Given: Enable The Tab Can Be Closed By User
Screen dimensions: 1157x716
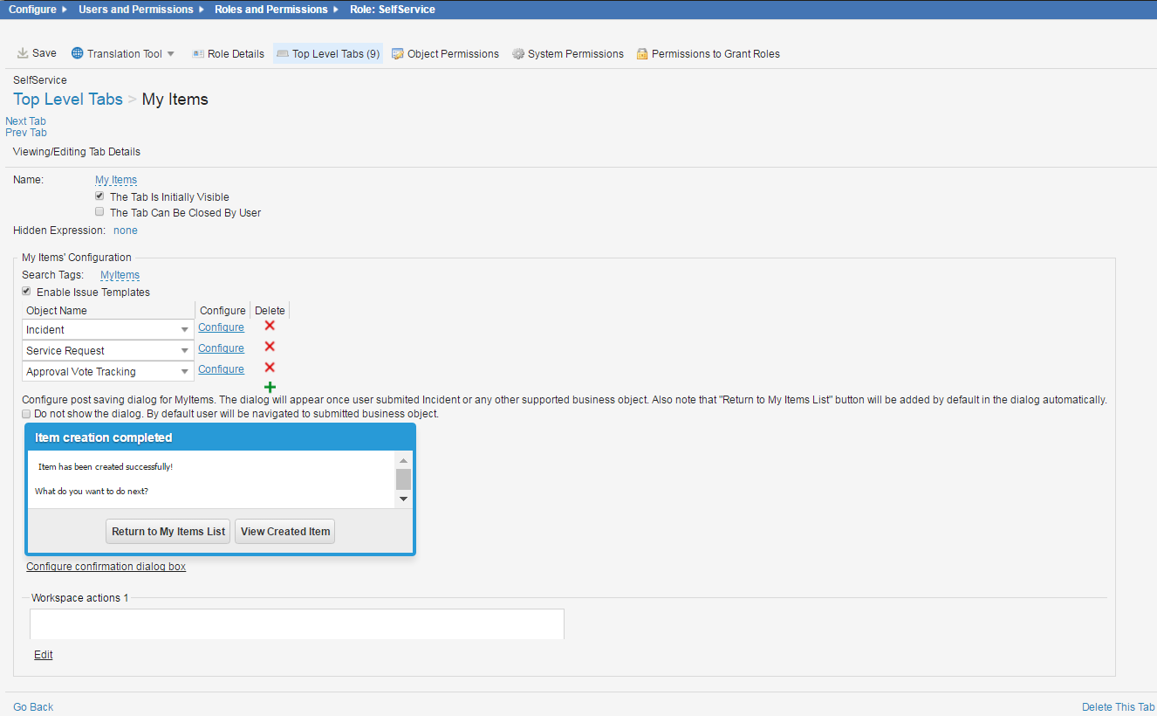Looking at the screenshot, I should (x=99, y=212).
